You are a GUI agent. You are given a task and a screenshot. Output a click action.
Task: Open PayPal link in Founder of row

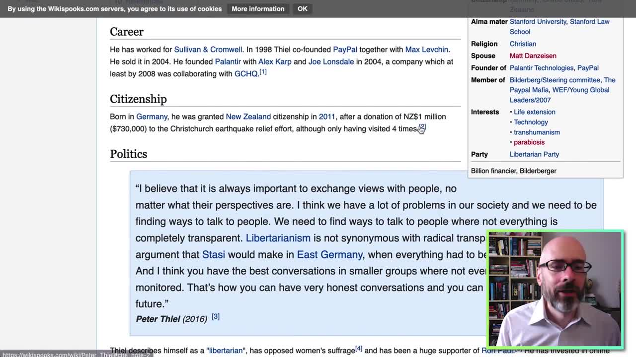click(x=588, y=68)
